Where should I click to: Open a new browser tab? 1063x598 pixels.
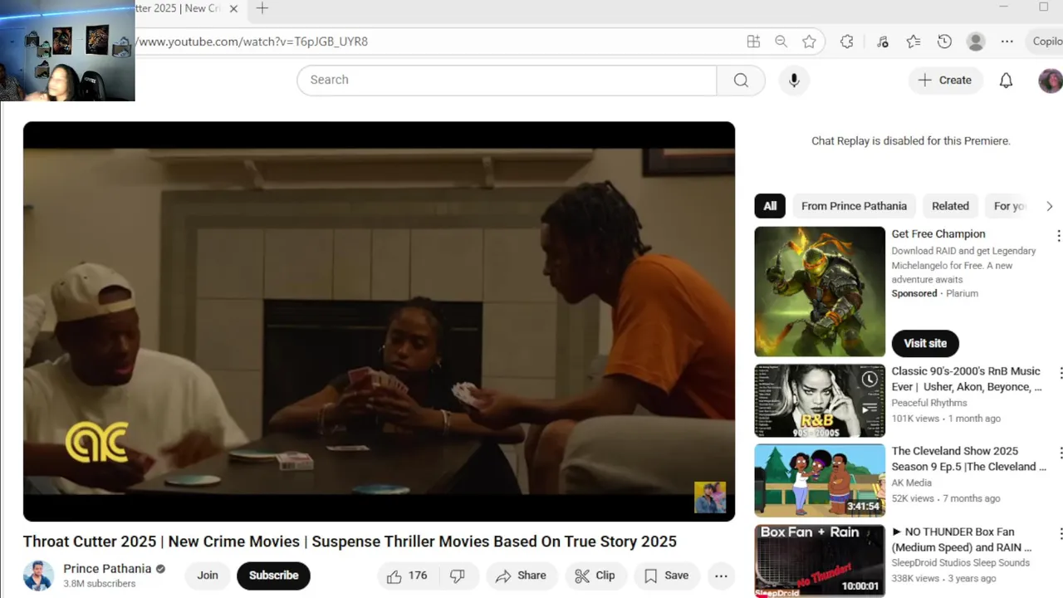[262, 8]
